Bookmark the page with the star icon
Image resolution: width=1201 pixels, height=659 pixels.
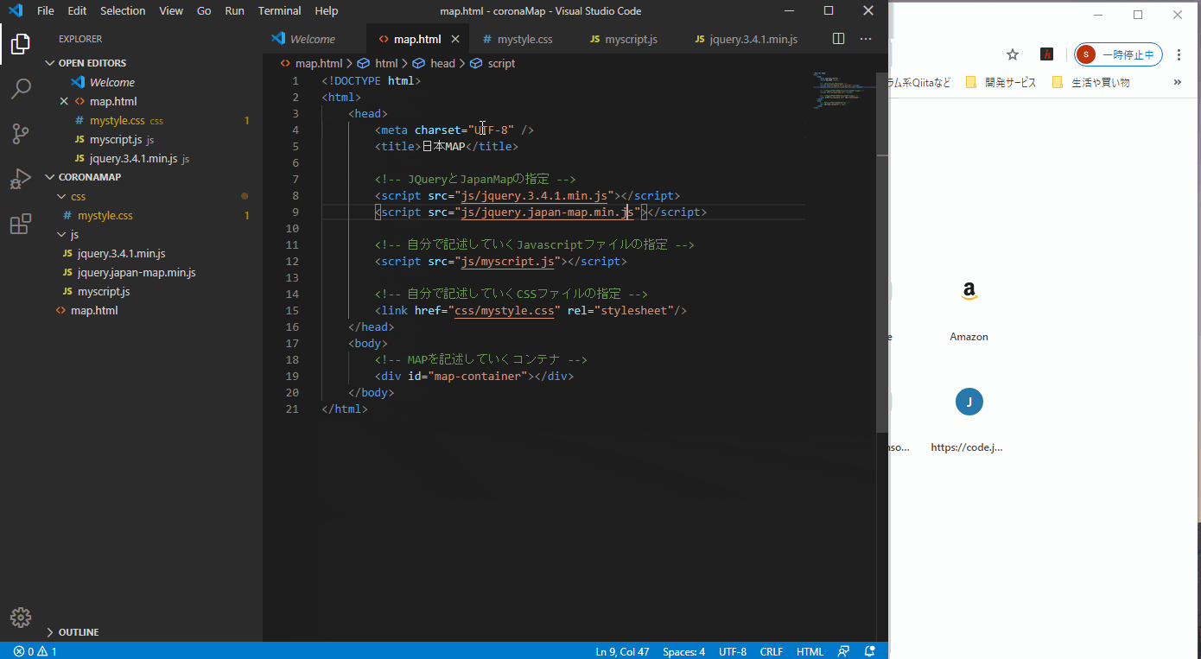(x=1013, y=54)
